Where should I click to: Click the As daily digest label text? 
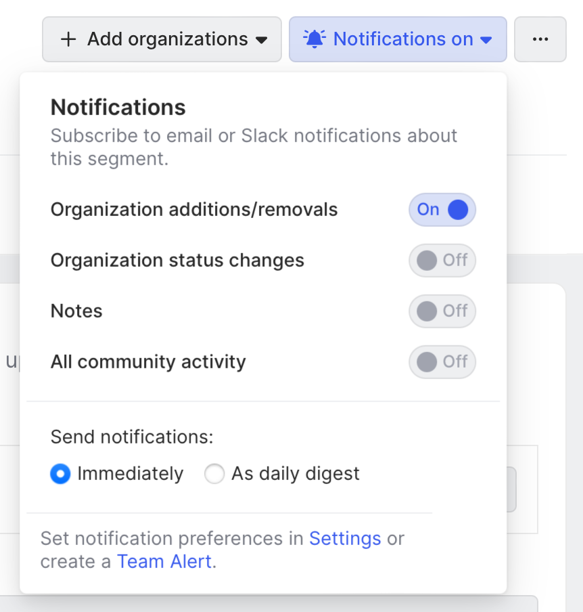(x=296, y=474)
